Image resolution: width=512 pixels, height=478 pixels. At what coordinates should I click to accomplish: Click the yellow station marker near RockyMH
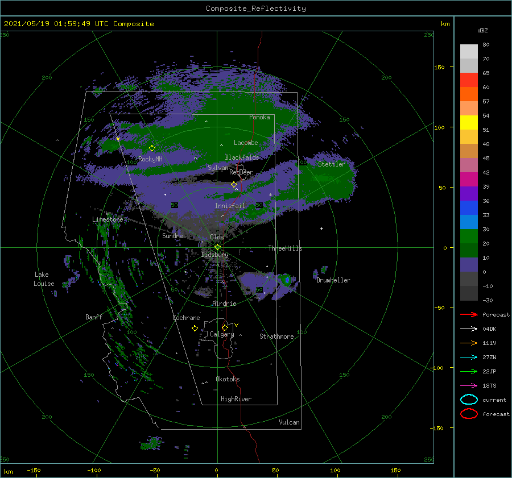coord(152,148)
